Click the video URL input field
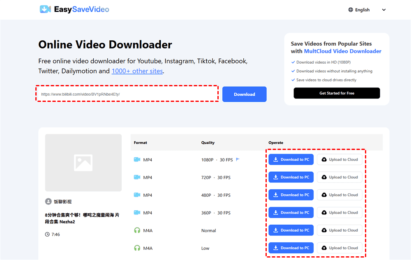 click(127, 94)
